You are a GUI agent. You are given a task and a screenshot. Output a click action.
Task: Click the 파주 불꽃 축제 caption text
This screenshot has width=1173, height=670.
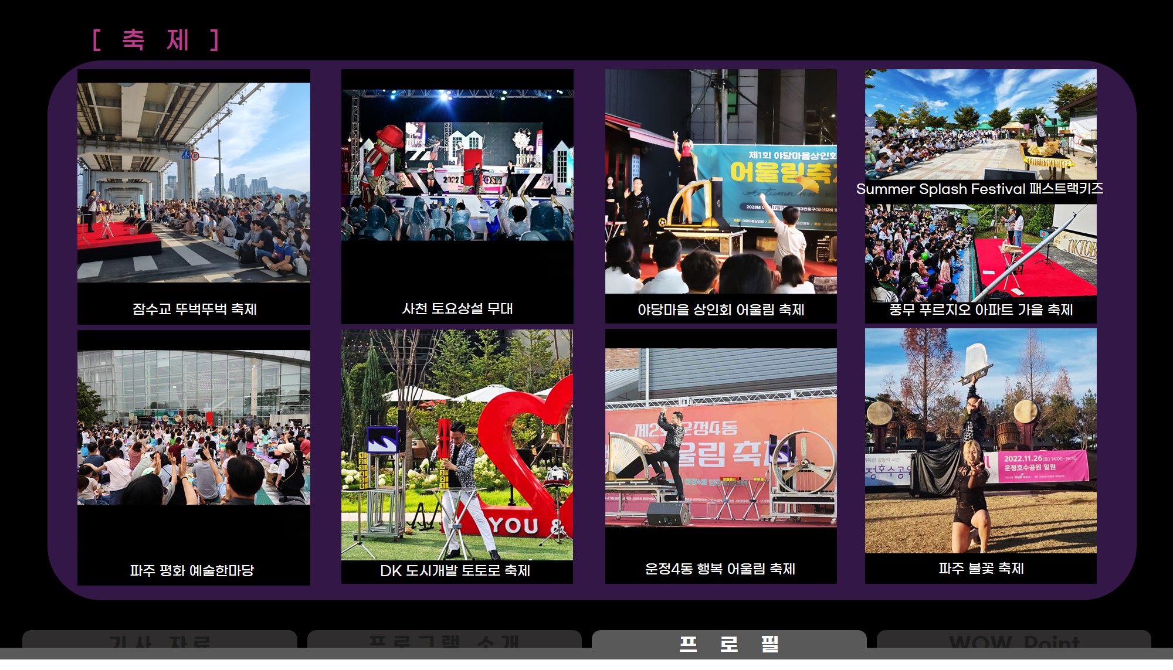(981, 568)
